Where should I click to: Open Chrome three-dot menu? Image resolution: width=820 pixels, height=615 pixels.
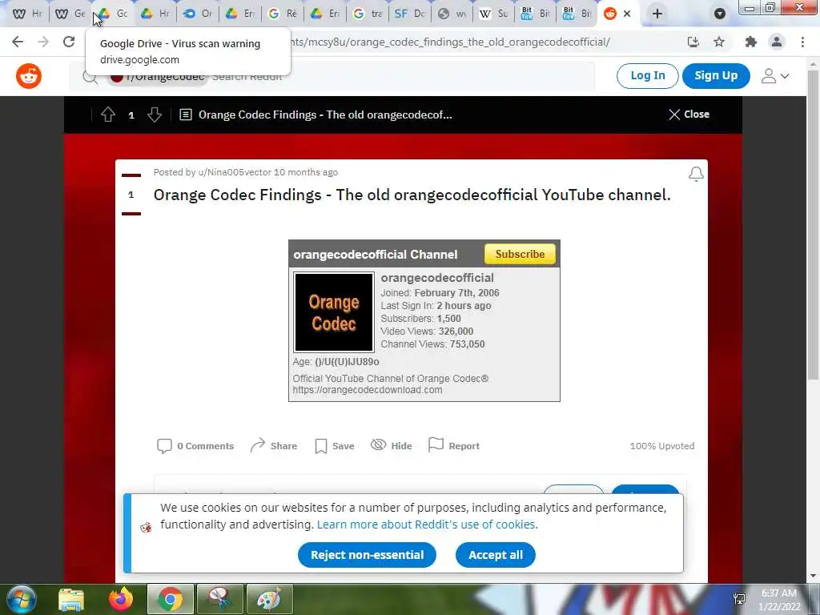click(802, 42)
